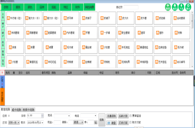The height and width of the screenshot is (128, 195).
Task: Select 裤子 in the side category list
Action: 3,25
